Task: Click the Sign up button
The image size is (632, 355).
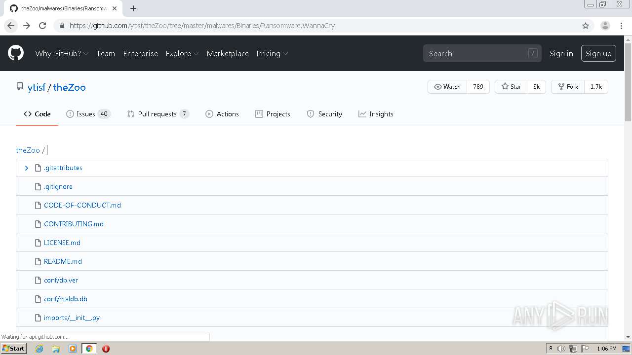Action: click(598, 53)
